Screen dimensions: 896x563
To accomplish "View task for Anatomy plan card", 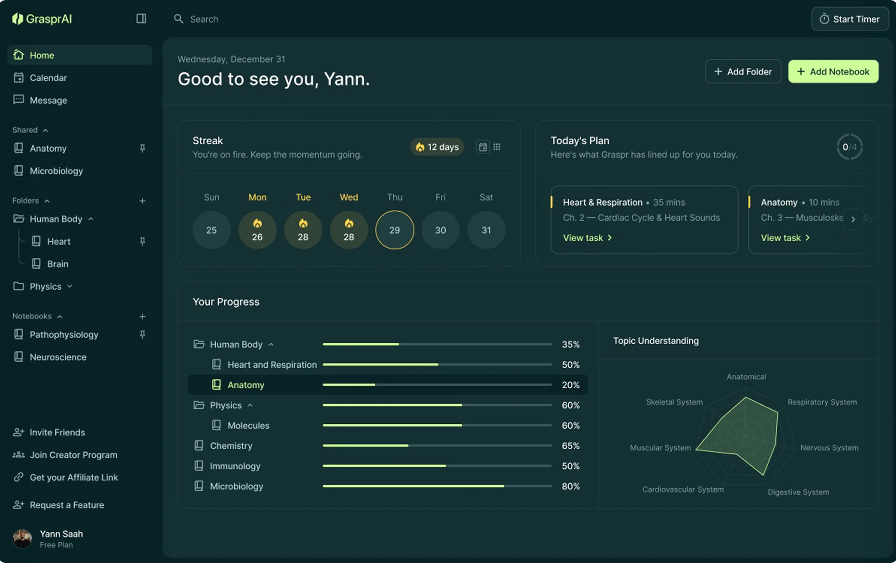I will click(x=785, y=238).
